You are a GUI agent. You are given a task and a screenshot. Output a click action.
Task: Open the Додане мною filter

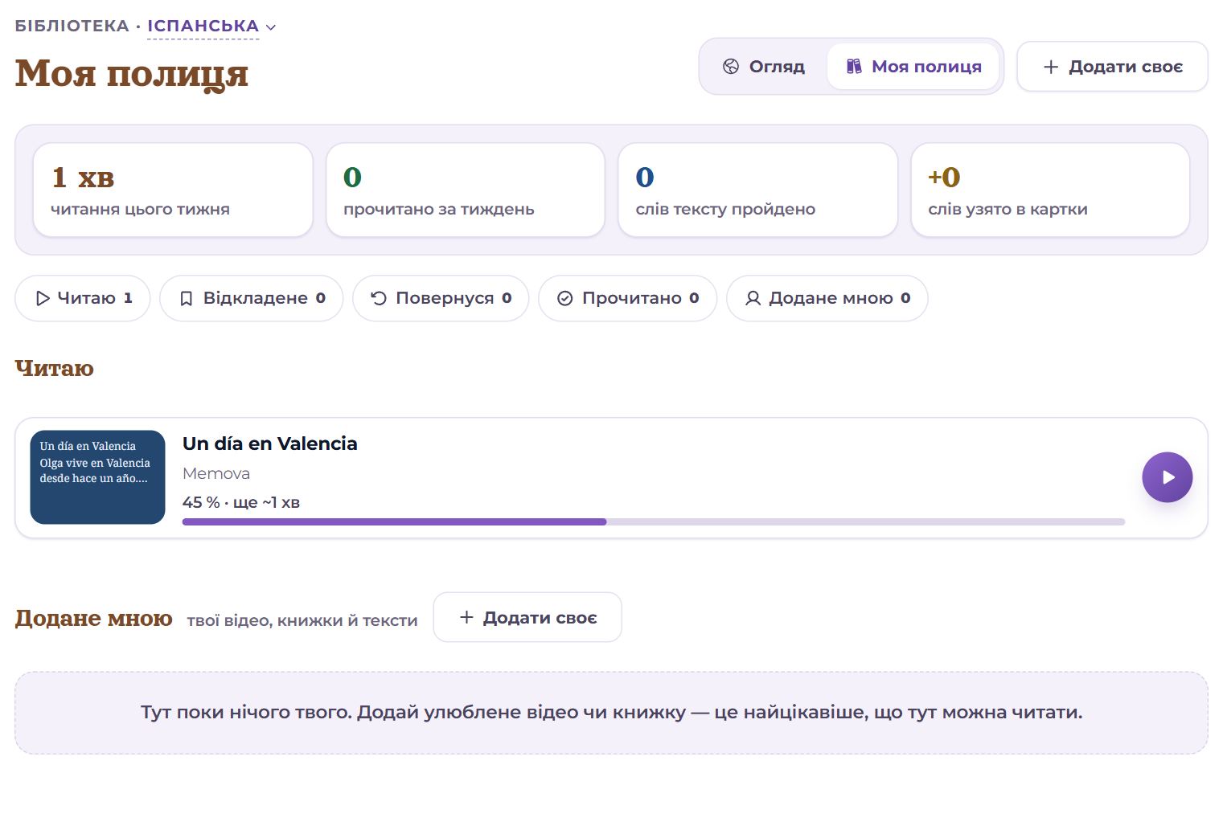tap(827, 298)
